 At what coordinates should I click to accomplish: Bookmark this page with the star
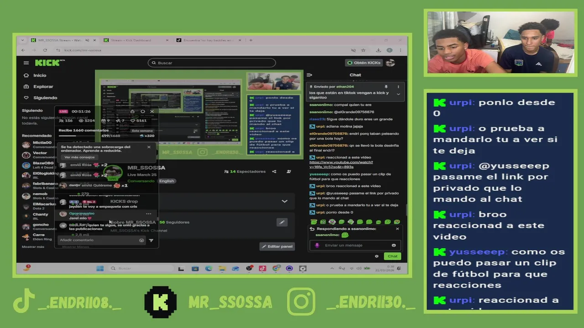click(x=363, y=50)
